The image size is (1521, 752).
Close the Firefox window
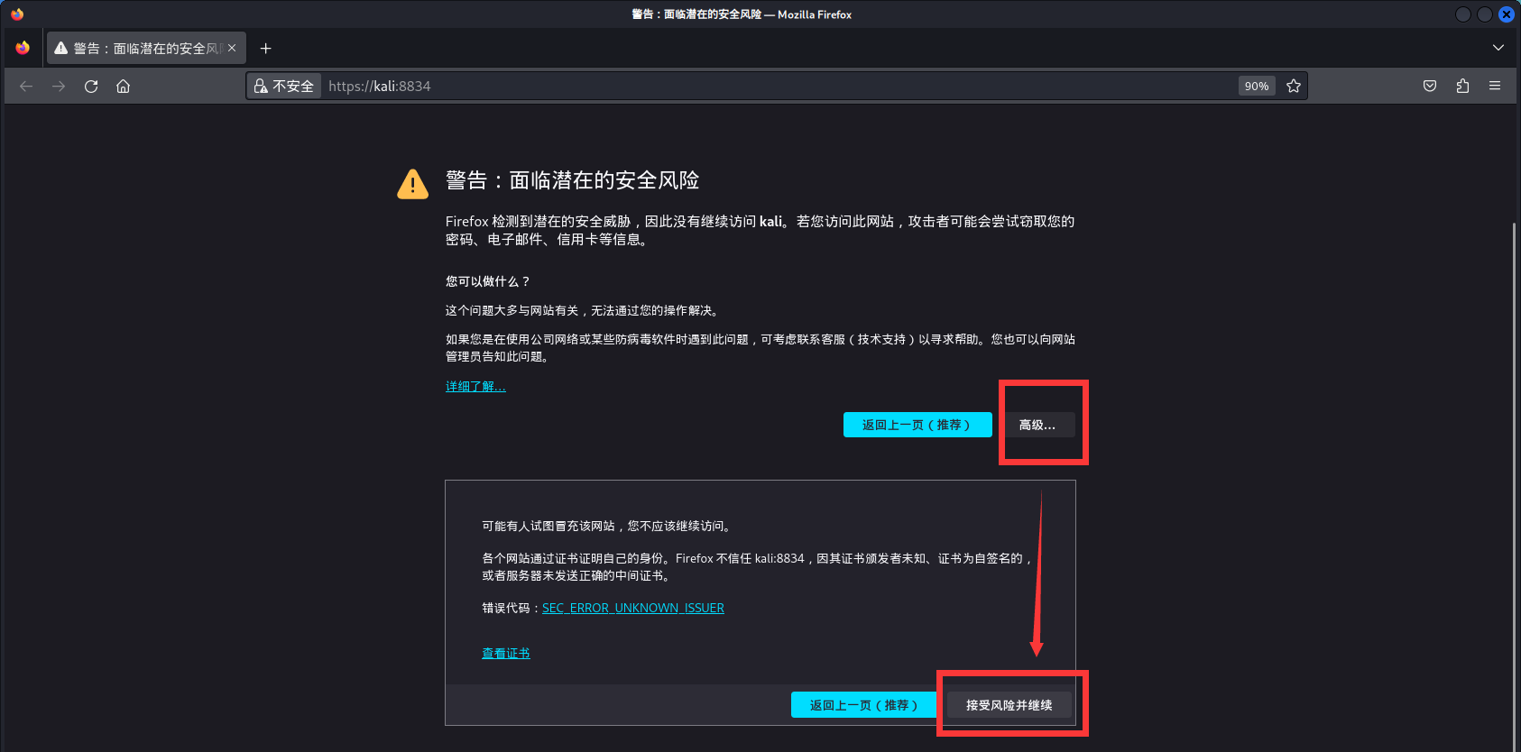[x=1507, y=14]
